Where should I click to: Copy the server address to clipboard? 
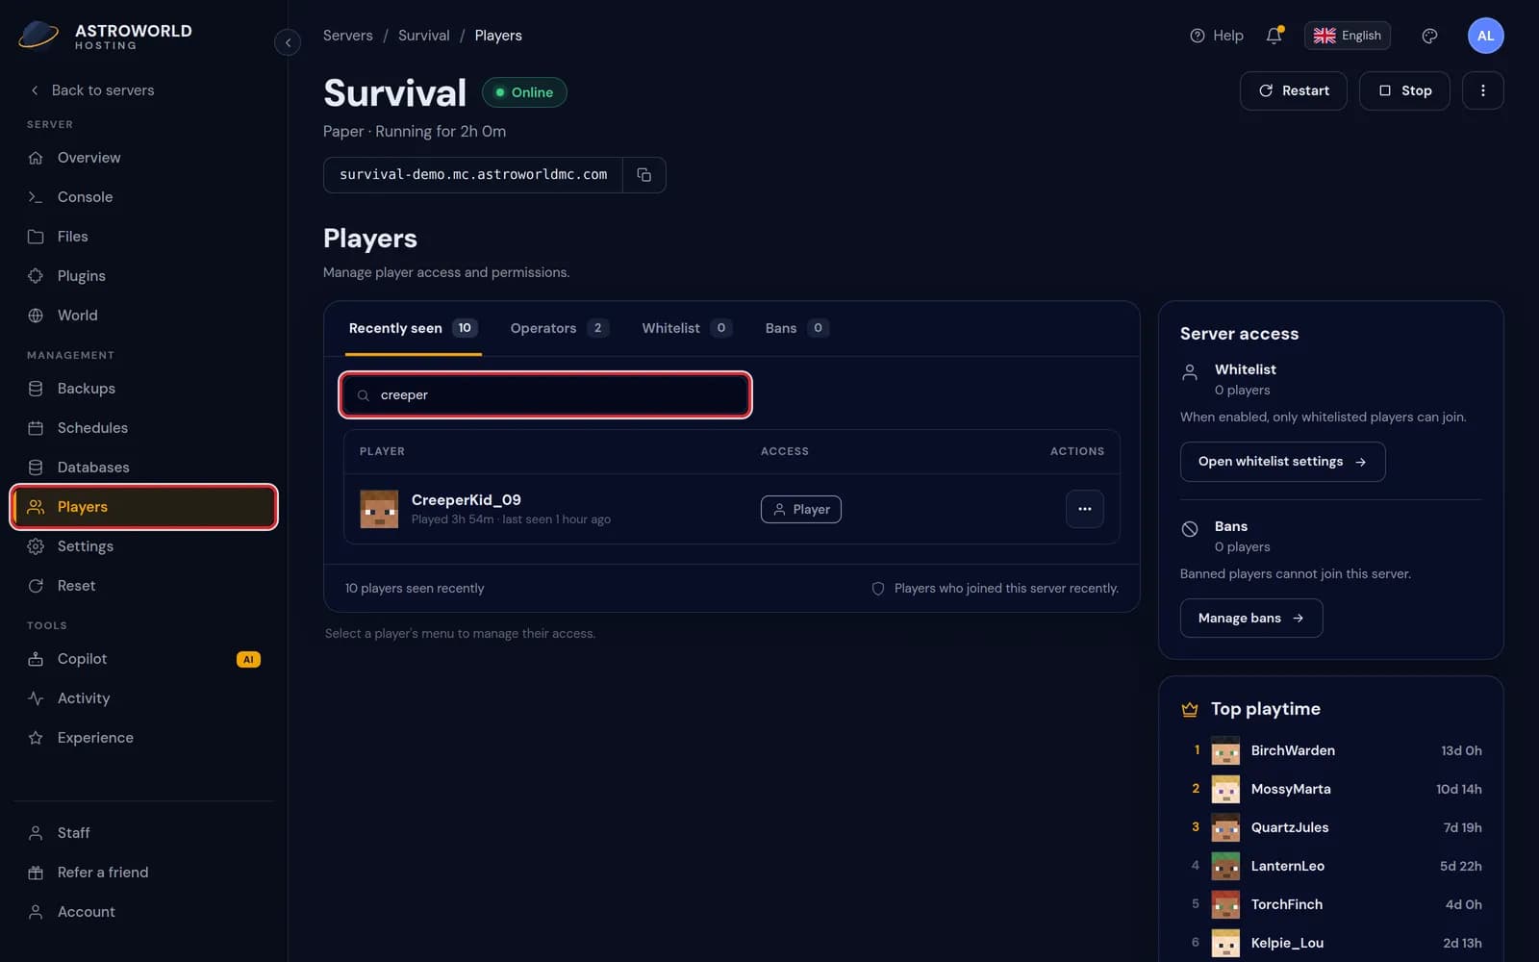click(644, 175)
